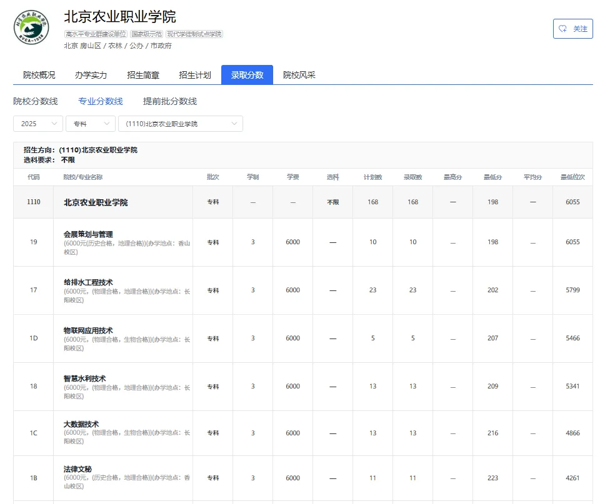
Task: Open the 院校风采 tab
Action: pyautogui.click(x=299, y=75)
